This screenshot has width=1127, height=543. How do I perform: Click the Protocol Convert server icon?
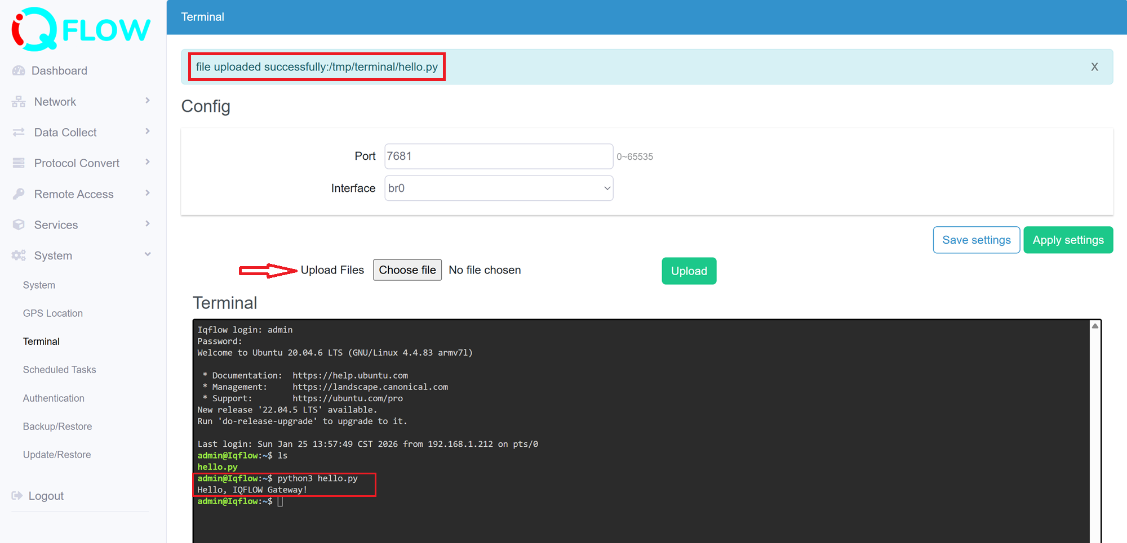19,163
